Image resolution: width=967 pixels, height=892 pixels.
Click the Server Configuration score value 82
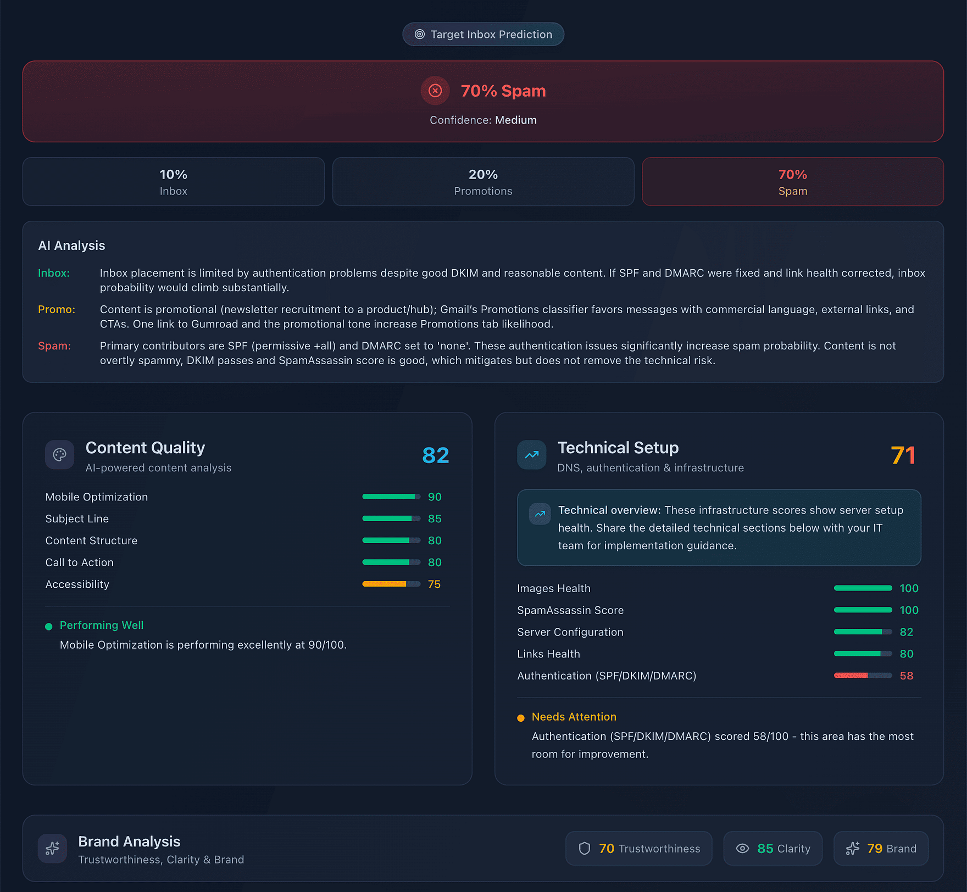(x=907, y=632)
